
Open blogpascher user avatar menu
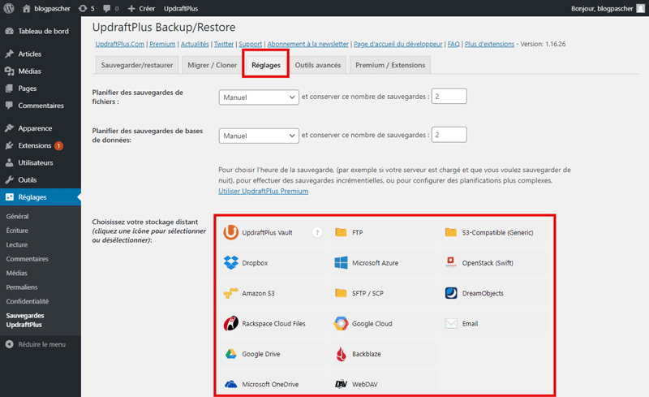[640, 8]
